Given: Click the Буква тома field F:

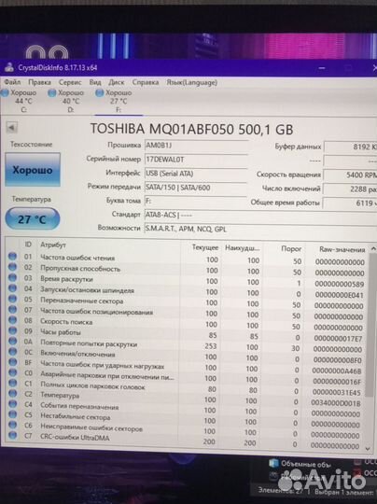Looking at the screenshot, I should click(x=196, y=201).
